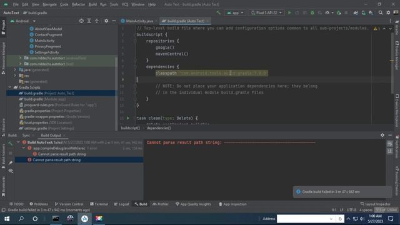Click the Debug app bug icon
This screenshot has height=225, width=400.
coord(312,12)
